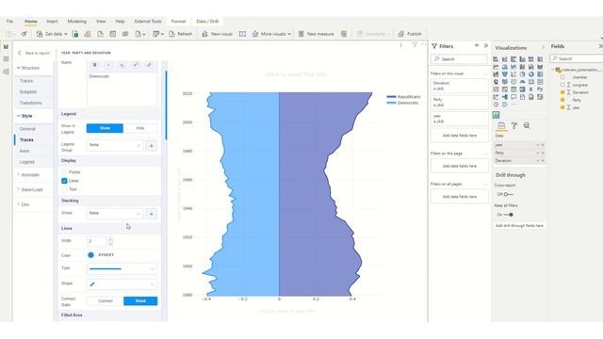Toggle the Keep all filters switch
Screen dimensions: 603x339
508,215
